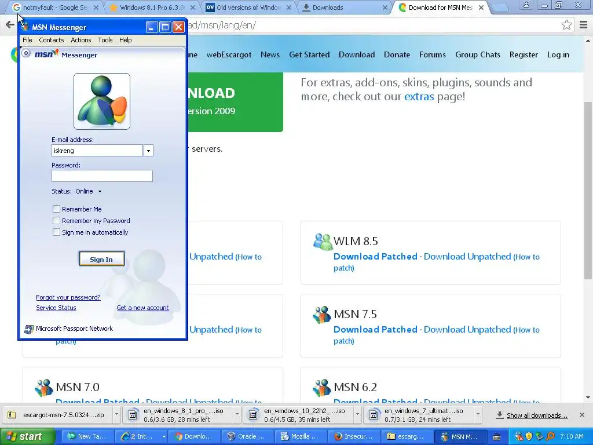Click the Sign In button

point(101,259)
